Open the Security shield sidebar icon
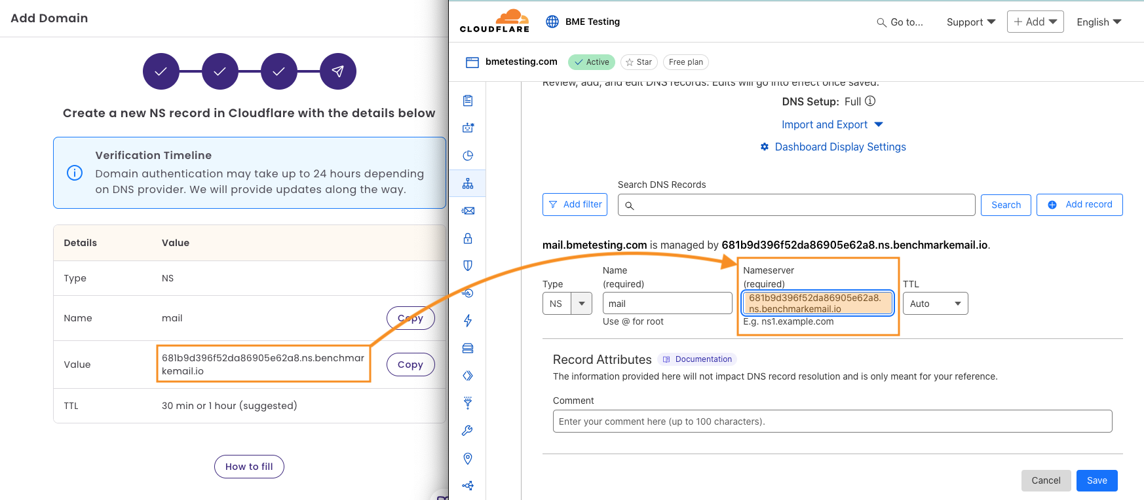This screenshot has width=1144, height=500. click(x=468, y=266)
